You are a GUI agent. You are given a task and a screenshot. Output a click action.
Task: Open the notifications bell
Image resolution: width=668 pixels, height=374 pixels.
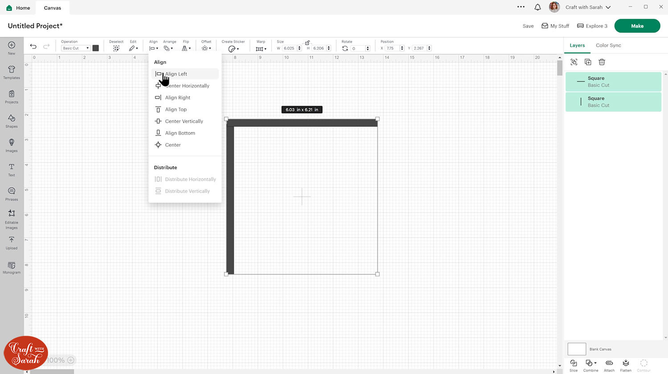[x=538, y=7]
